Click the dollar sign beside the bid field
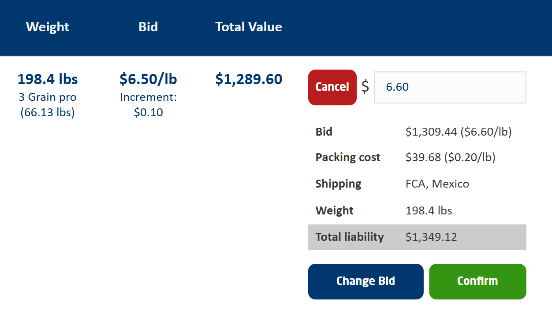 (365, 88)
